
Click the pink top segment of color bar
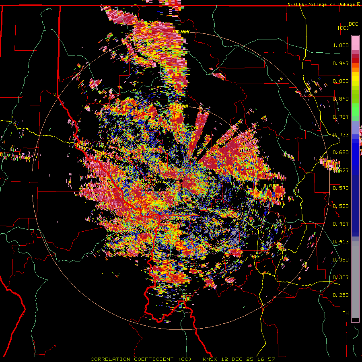[x=355, y=43]
